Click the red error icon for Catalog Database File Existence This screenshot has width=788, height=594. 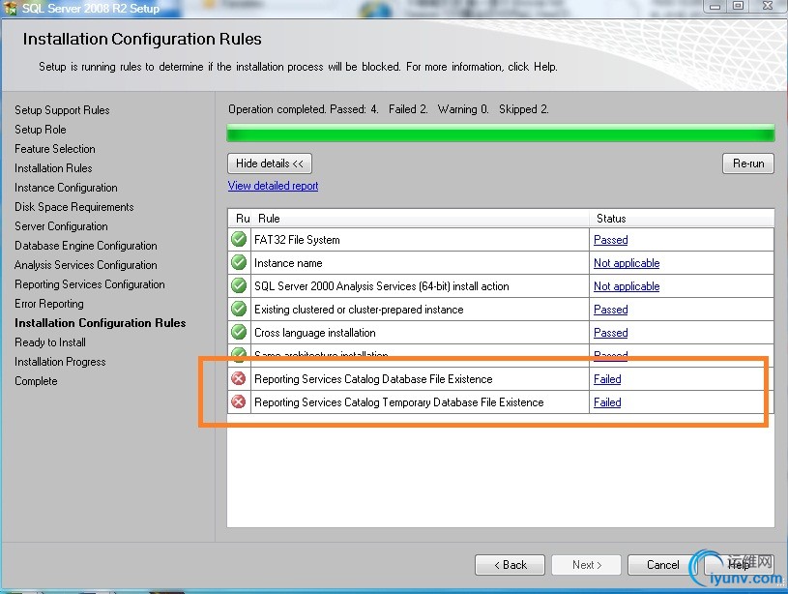[239, 378]
